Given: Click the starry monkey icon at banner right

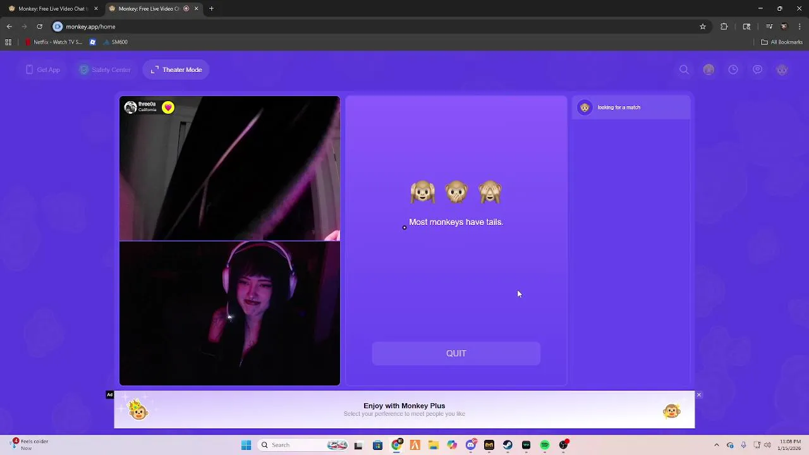Looking at the screenshot, I should point(671,411).
